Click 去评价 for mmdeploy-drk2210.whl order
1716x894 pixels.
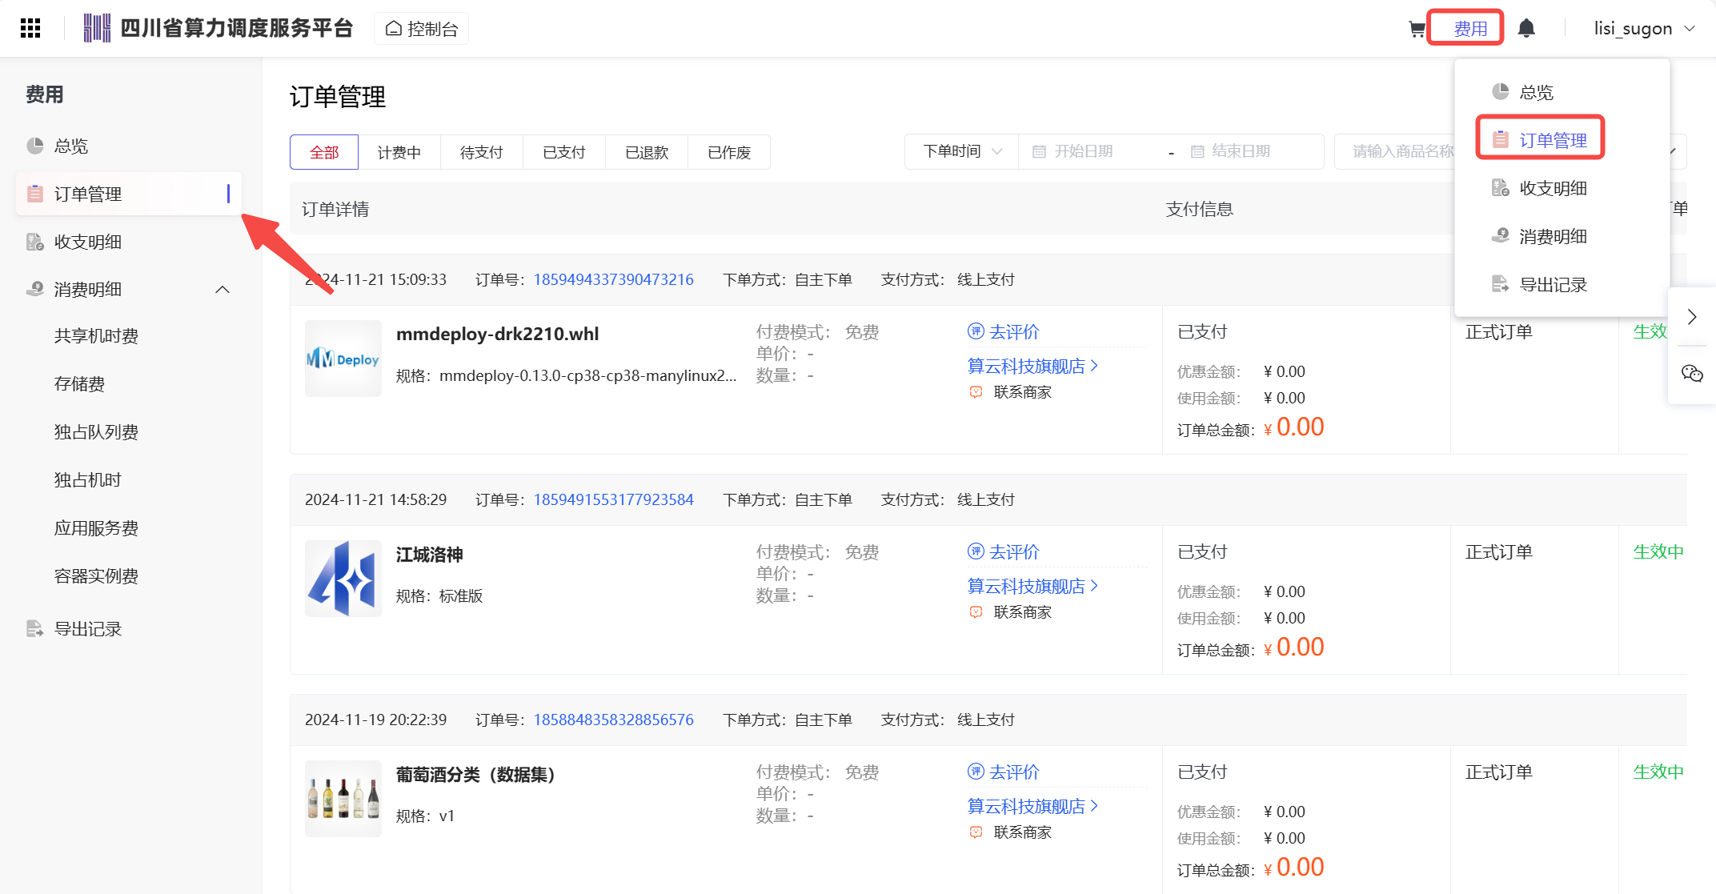pos(1004,331)
